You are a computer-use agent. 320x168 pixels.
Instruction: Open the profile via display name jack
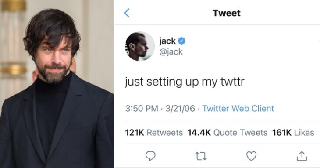point(167,41)
